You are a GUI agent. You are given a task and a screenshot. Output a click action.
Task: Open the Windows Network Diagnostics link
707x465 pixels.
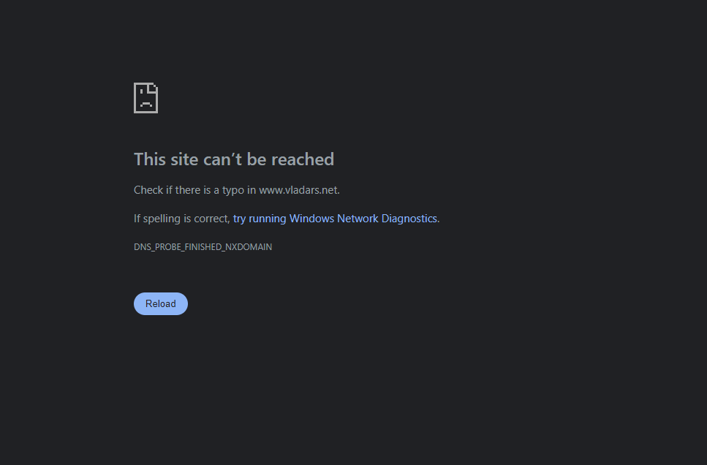point(335,219)
